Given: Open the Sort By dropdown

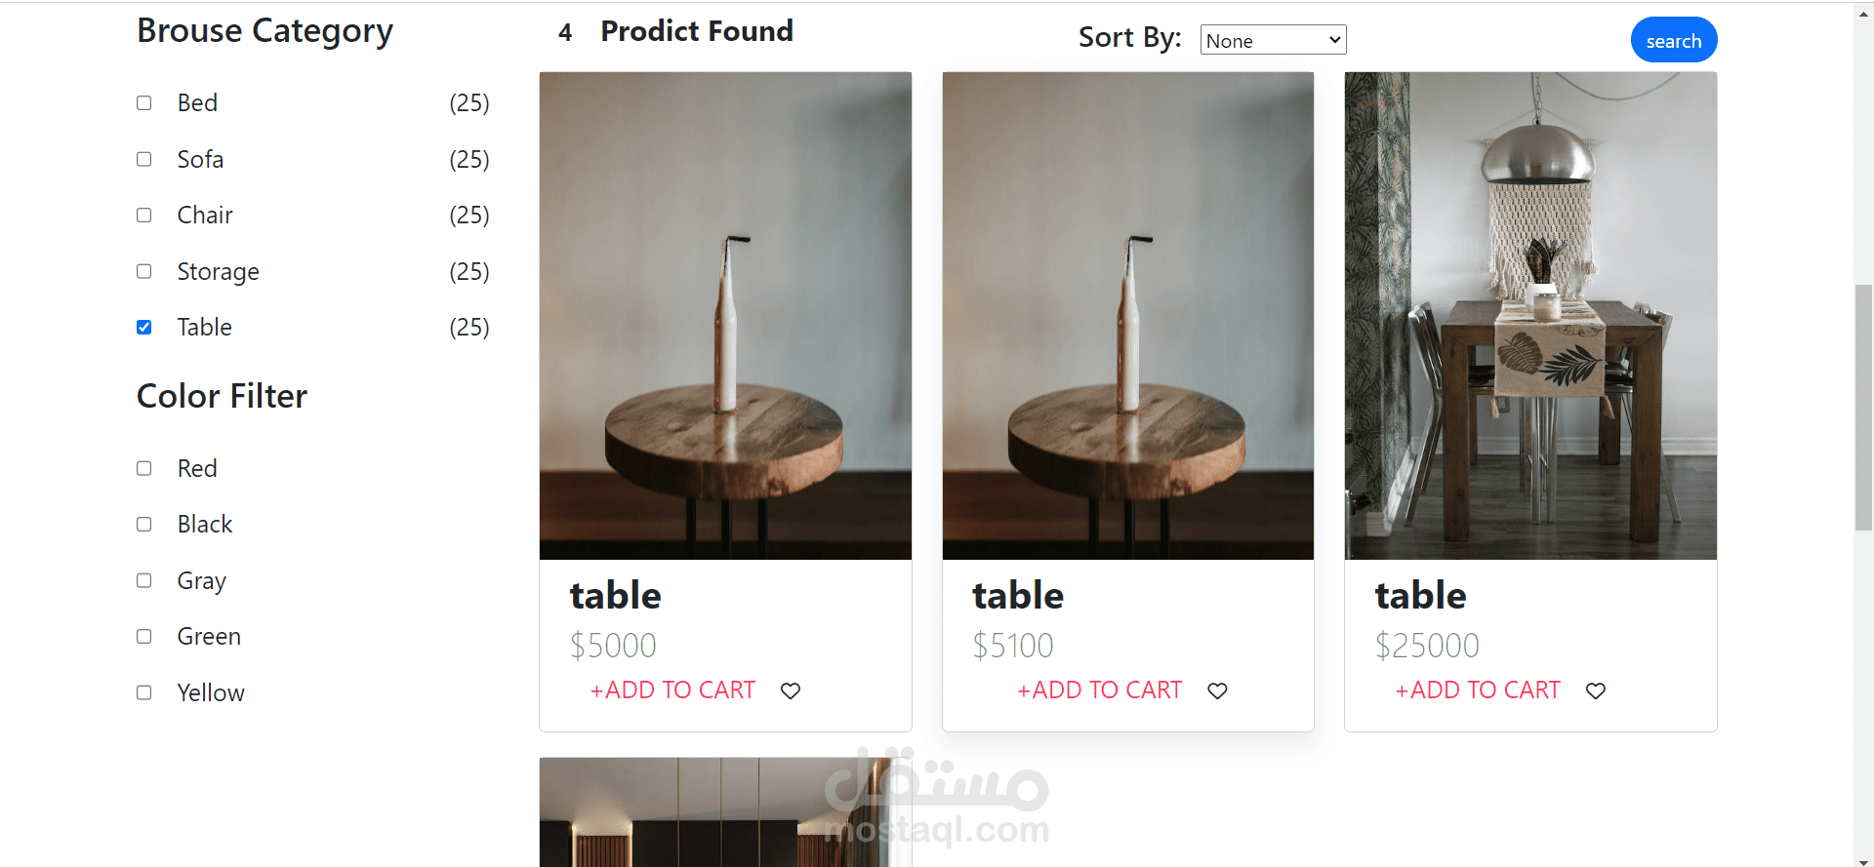Looking at the screenshot, I should pos(1273,40).
